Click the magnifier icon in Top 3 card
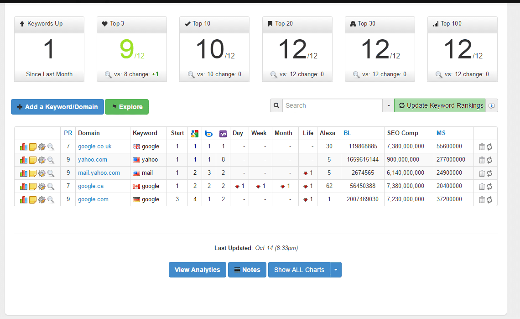Viewport: 520px width, 319px height. click(108, 74)
